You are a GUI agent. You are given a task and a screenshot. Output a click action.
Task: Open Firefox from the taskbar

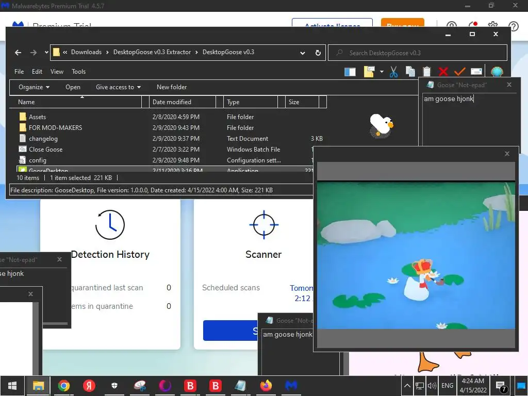click(266, 386)
